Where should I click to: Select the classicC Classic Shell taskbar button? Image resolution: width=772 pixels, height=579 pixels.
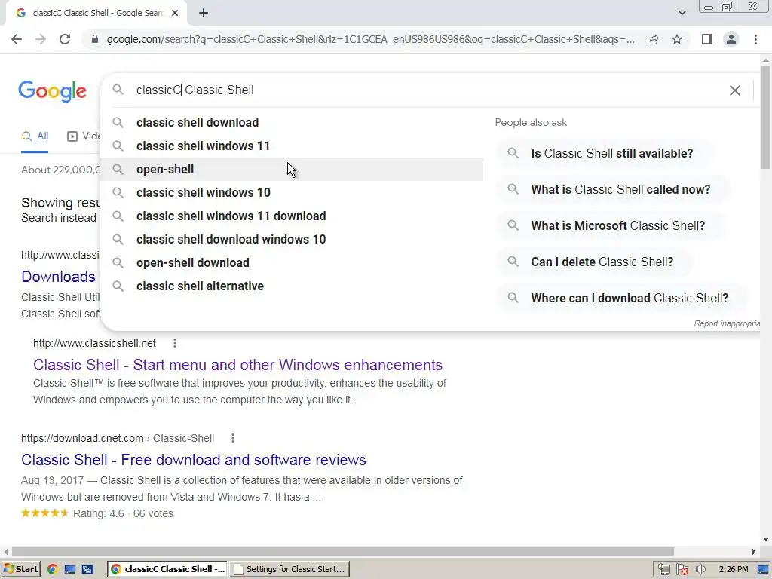167,569
